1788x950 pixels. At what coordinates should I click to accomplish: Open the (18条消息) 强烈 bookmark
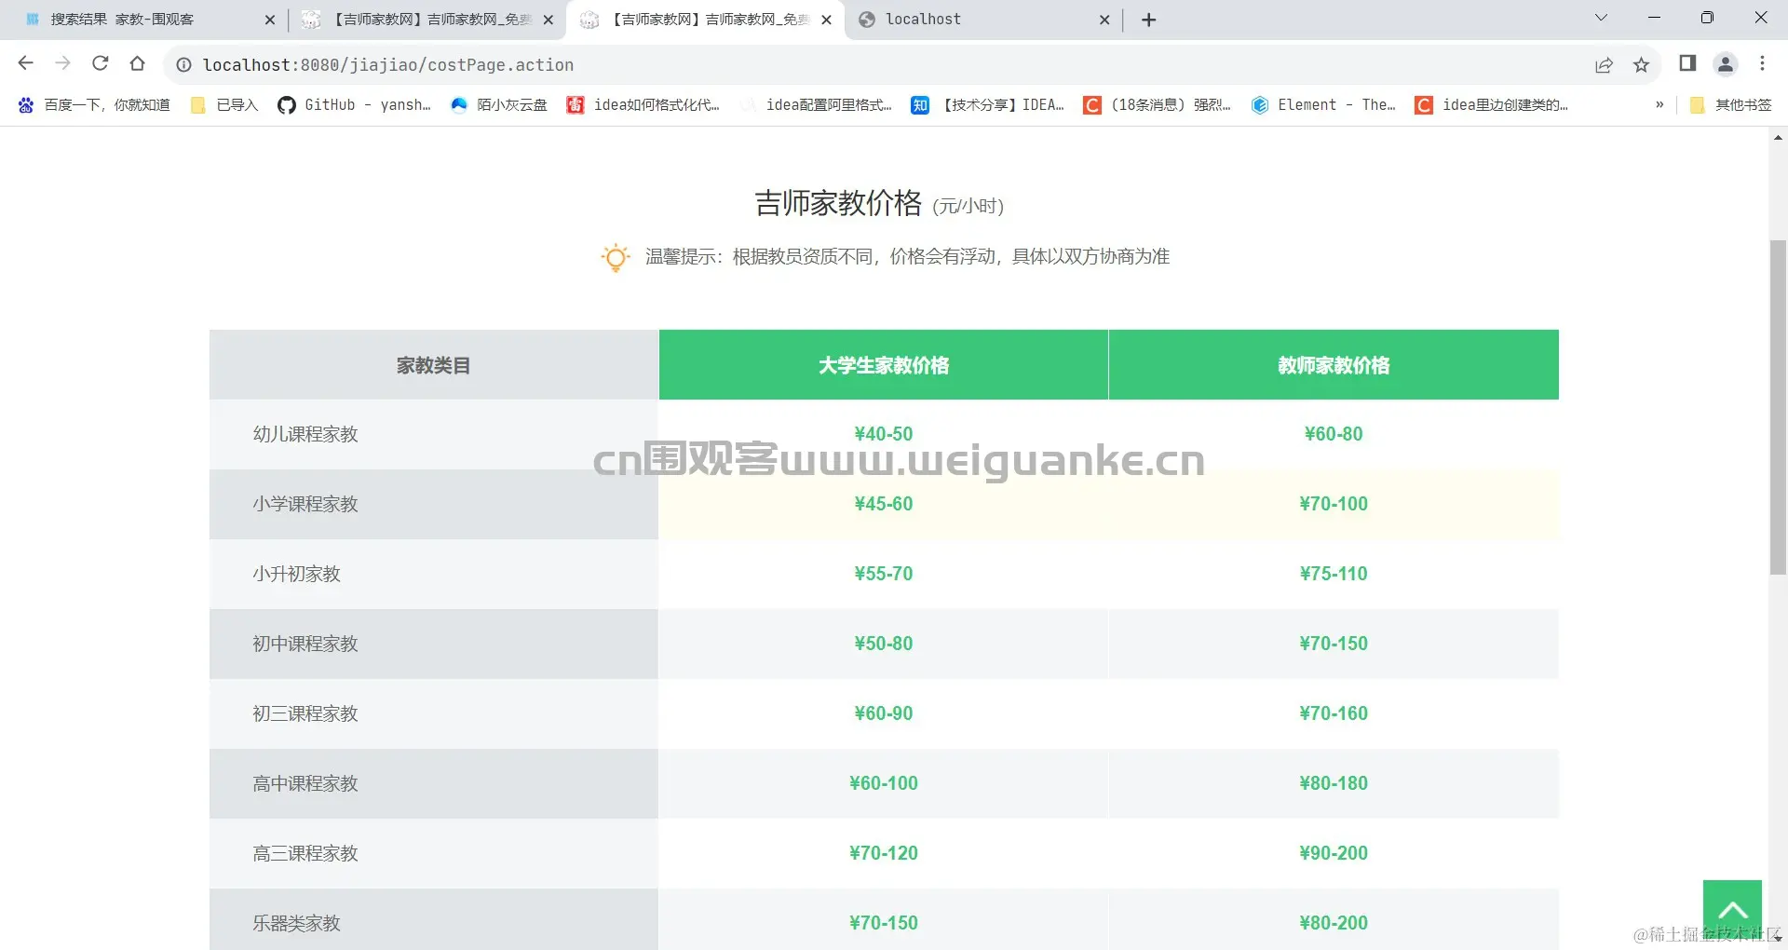tap(1158, 104)
